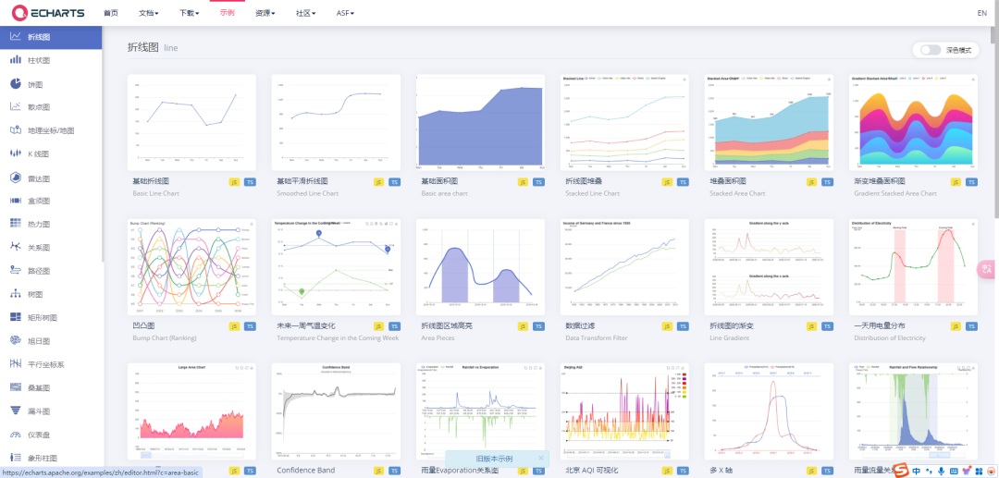Select the 树图 tree category
Screen dimensions: 999x478
(x=51, y=294)
